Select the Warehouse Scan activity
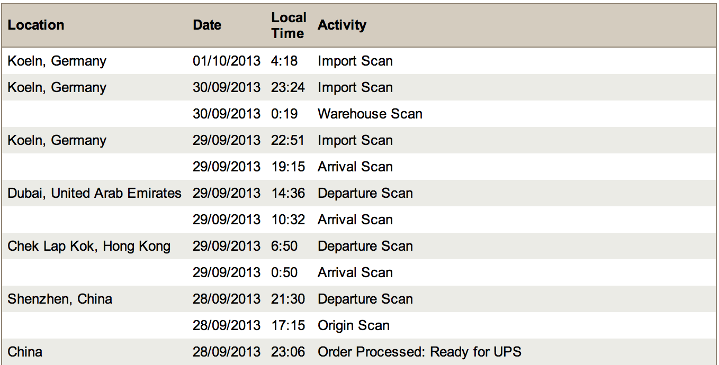The width and height of the screenshot is (719, 365). [370, 114]
